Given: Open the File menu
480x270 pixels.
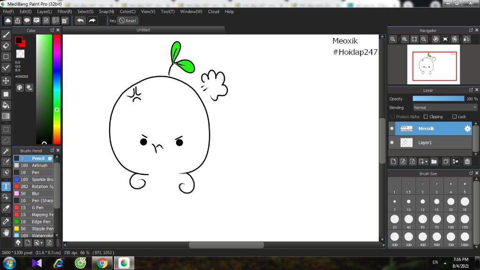Looking at the screenshot, I should pos(8,12).
